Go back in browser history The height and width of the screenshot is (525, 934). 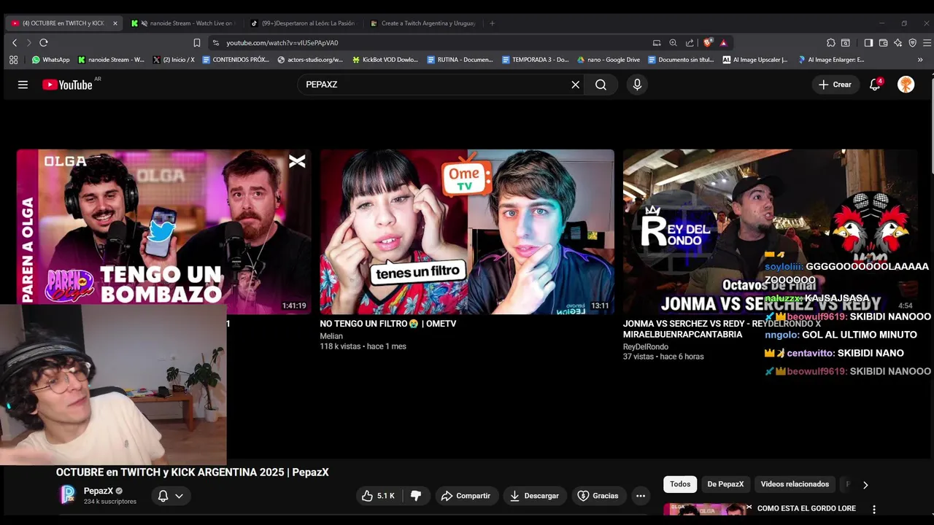[14, 43]
